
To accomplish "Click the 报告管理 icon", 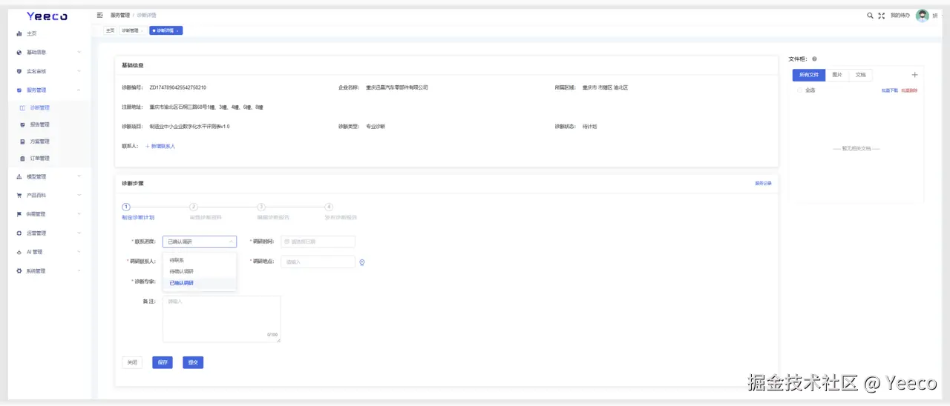I will (23, 124).
